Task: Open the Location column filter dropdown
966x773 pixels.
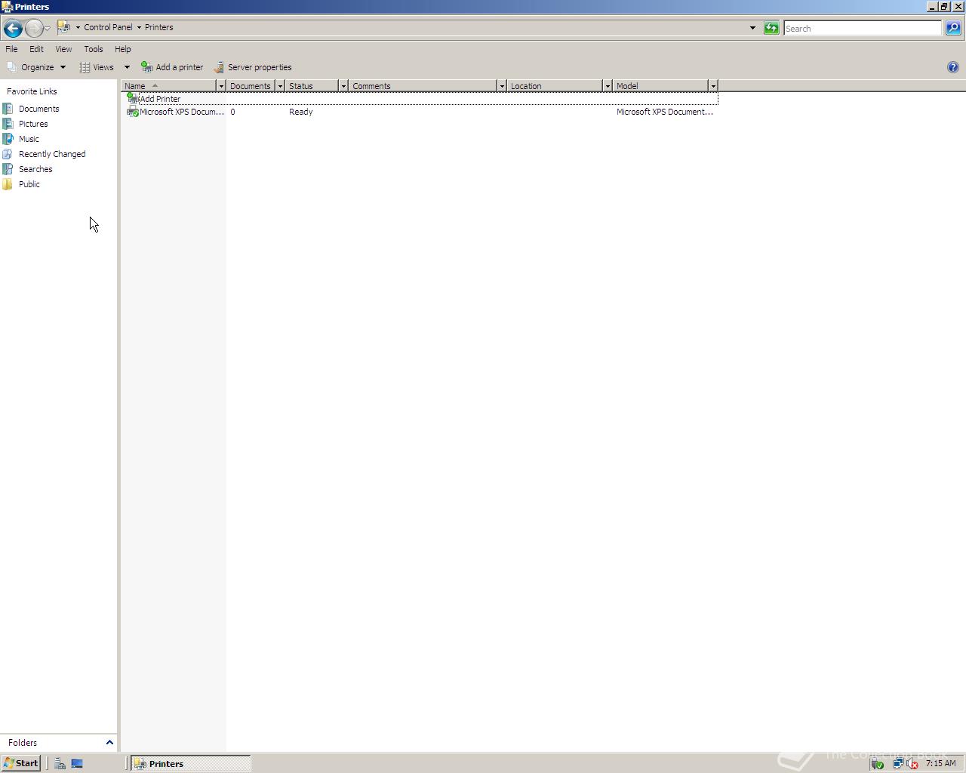Action: tap(608, 86)
